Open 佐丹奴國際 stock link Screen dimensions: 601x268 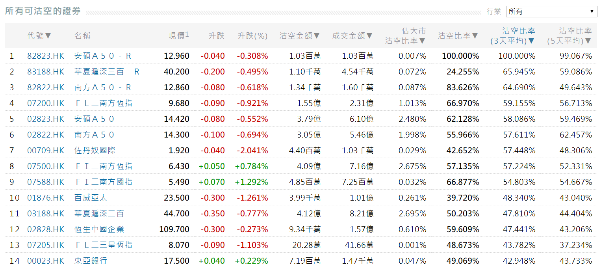point(95,151)
